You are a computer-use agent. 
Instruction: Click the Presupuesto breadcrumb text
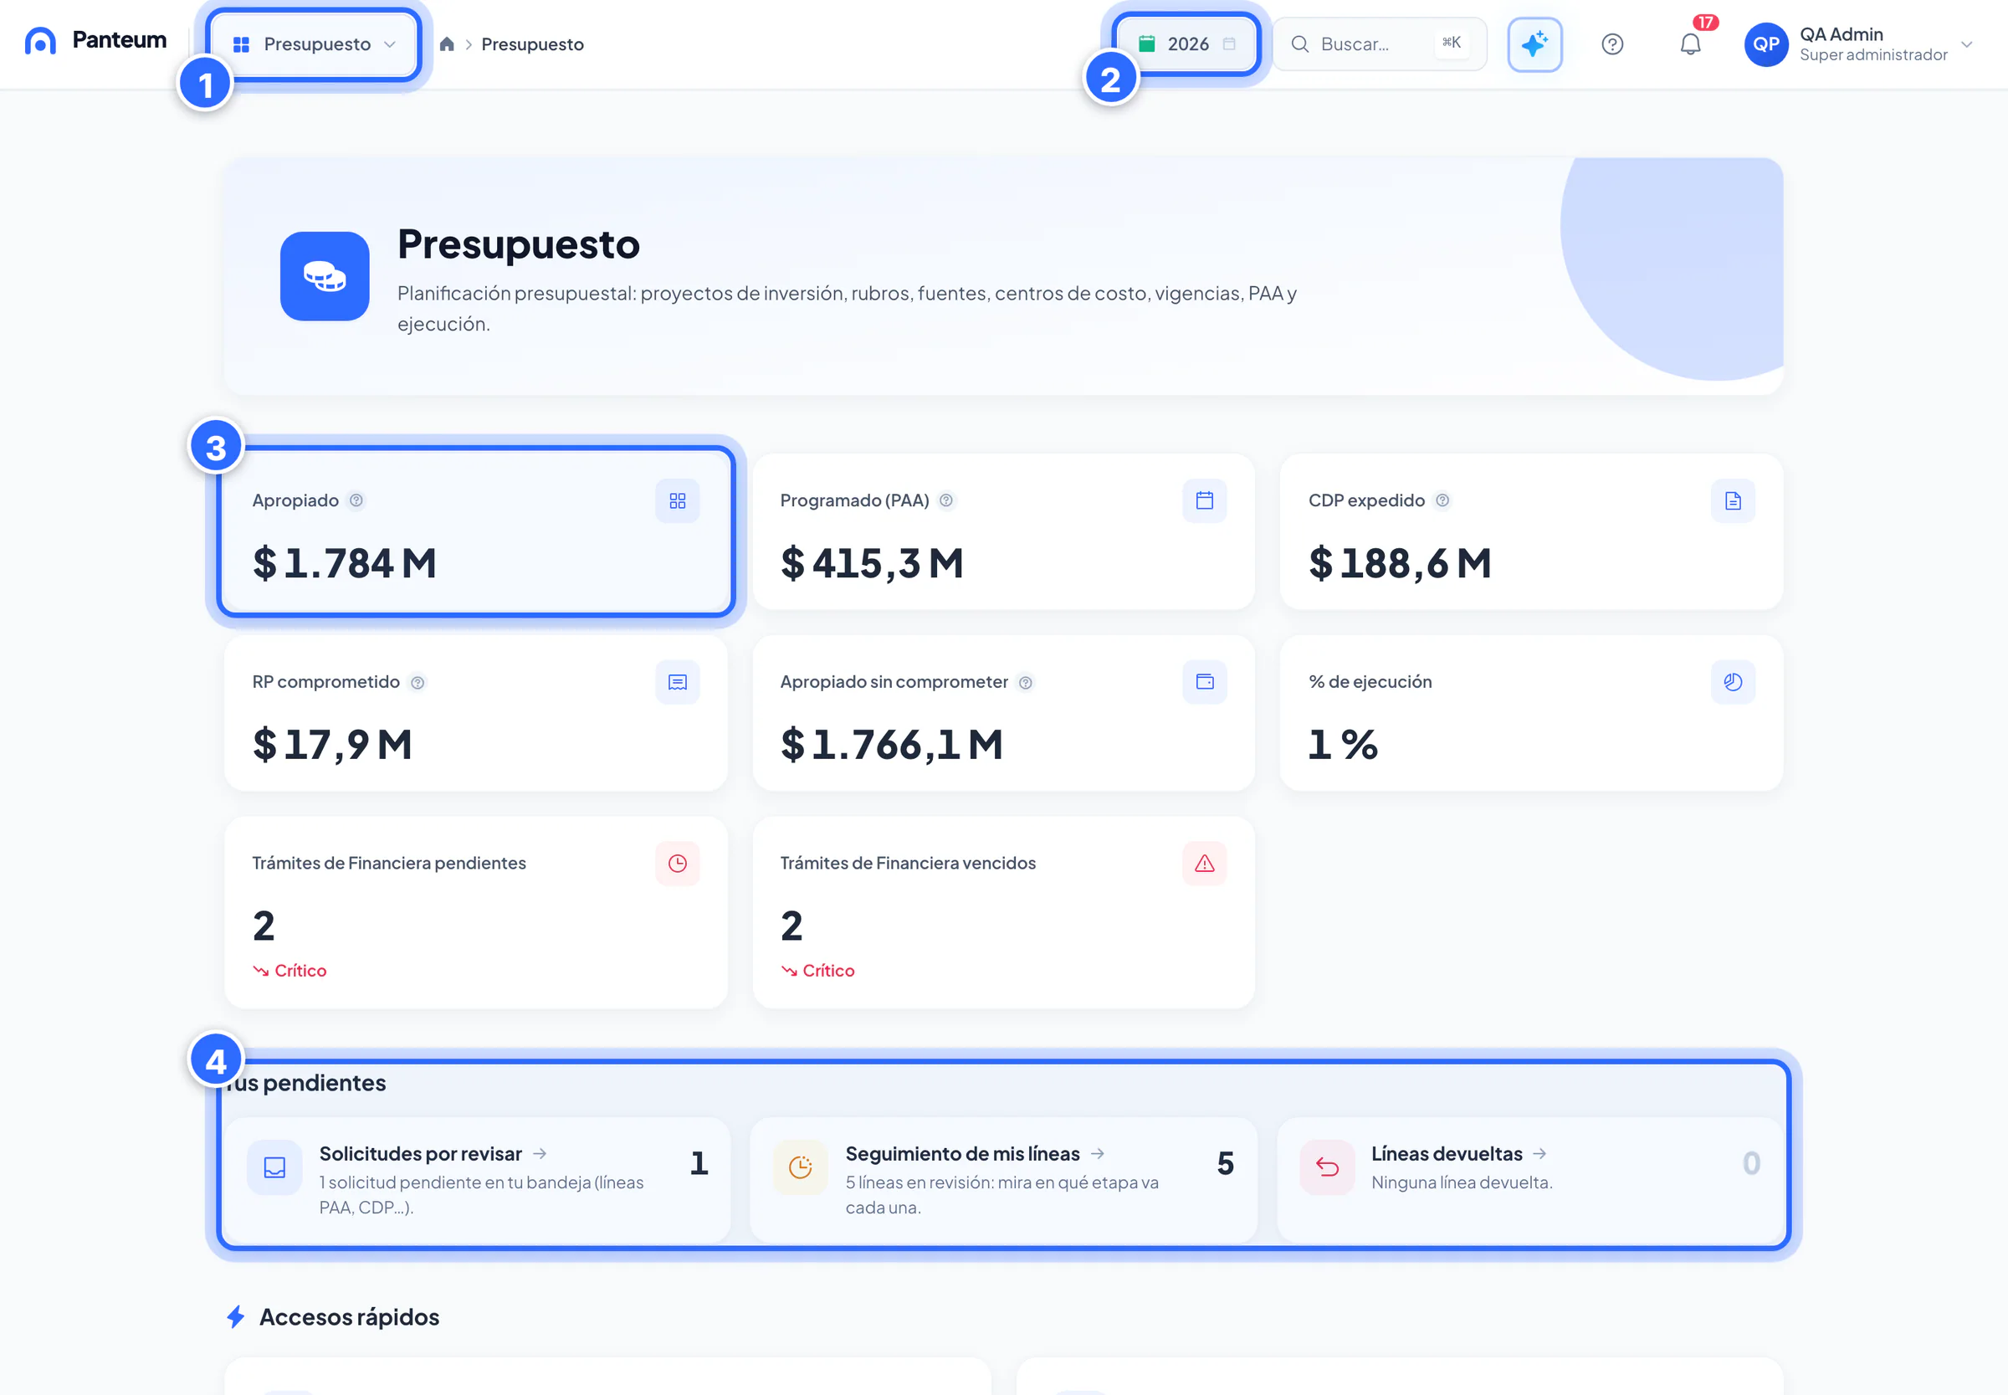click(532, 44)
